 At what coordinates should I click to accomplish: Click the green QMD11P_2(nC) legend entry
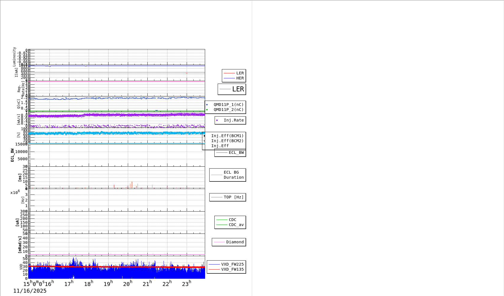(x=228, y=110)
